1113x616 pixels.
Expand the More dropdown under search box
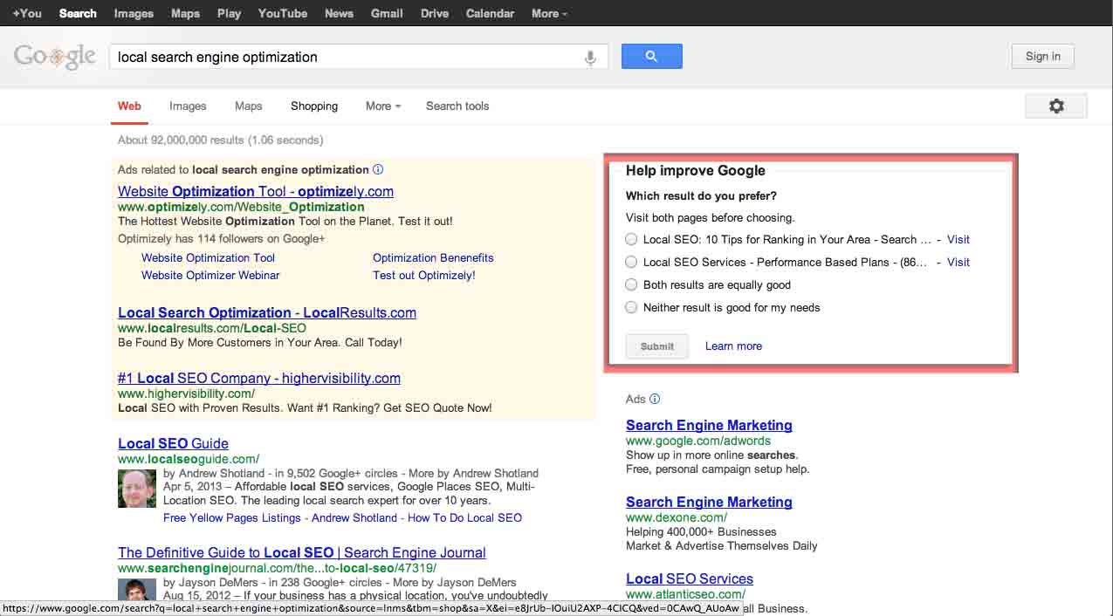pos(383,106)
